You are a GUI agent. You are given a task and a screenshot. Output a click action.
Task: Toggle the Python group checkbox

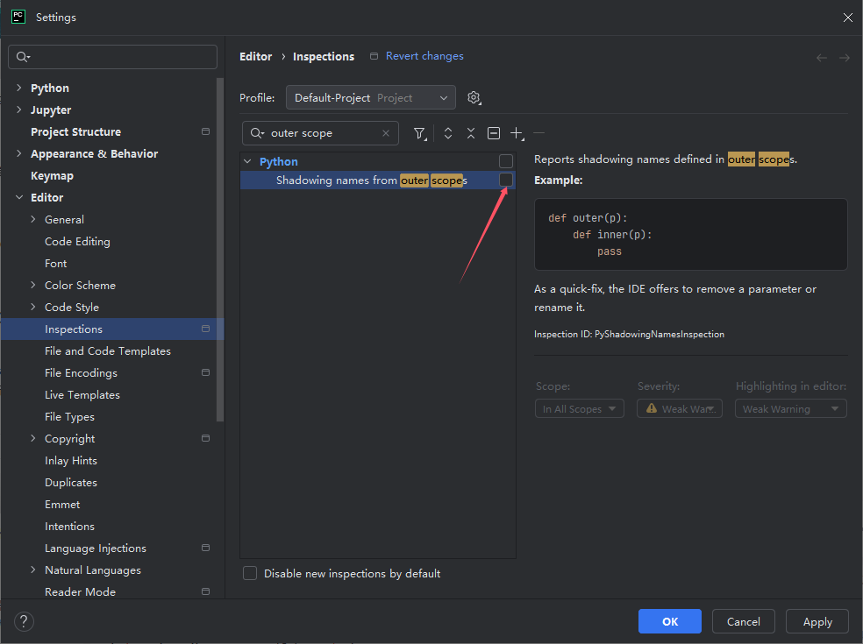click(506, 161)
